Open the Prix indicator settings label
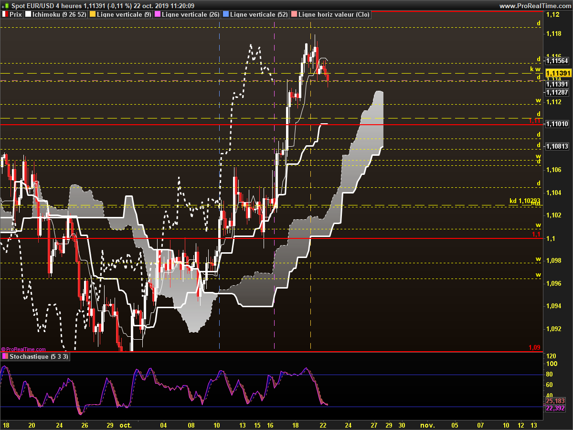 (x=16, y=15)
